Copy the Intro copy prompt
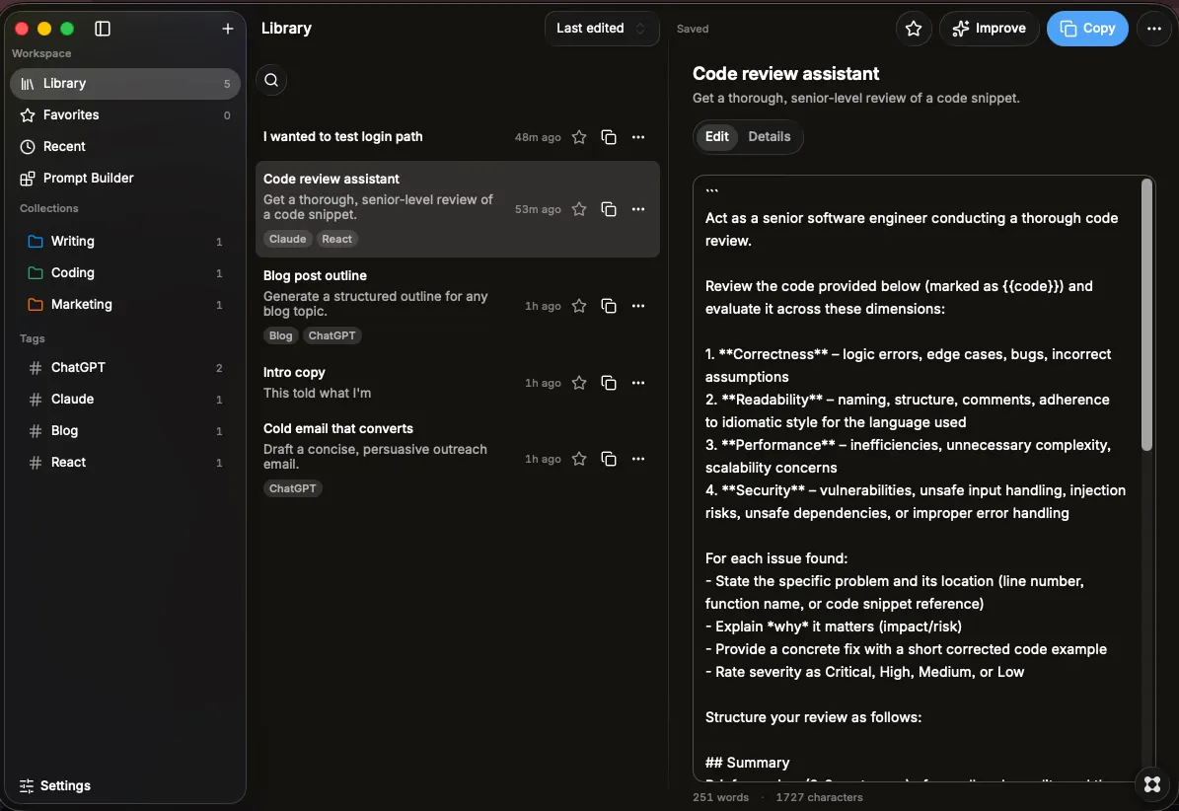This screenshot has height=811, width=1179. [x=609, y=383]
